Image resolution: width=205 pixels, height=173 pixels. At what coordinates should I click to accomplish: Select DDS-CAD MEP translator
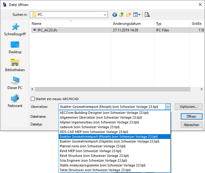point(114,132)
